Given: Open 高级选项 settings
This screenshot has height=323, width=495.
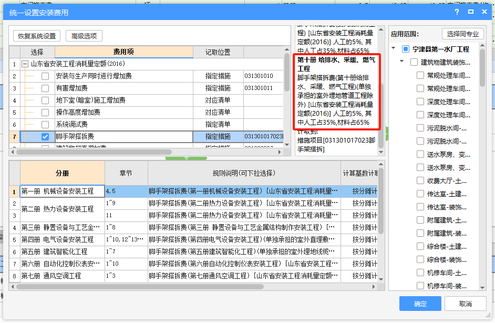Looking at the screenshot, I should [x=84, y=36].
